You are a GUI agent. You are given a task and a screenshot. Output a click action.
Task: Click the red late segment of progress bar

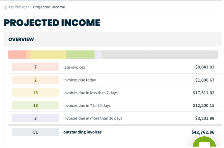pos(17,54)
